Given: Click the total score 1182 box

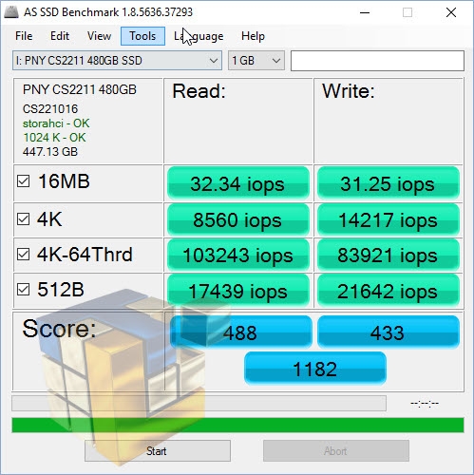Looking at the screenshot, I should point(315,369).
